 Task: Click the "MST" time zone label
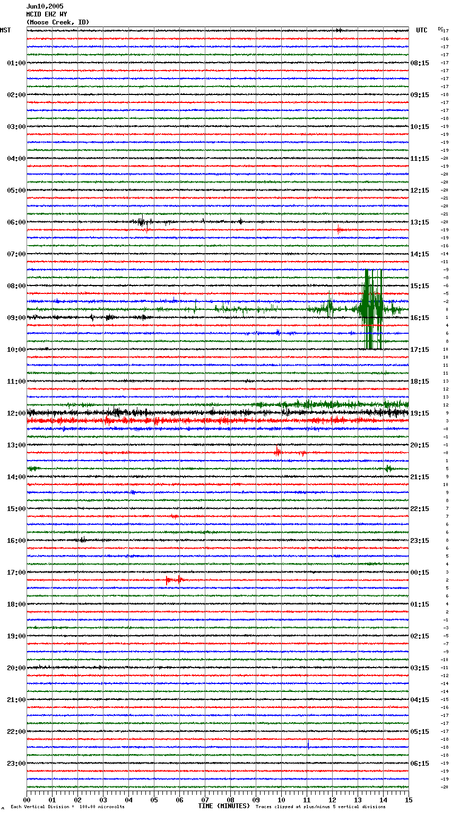[x=5, y=30]
